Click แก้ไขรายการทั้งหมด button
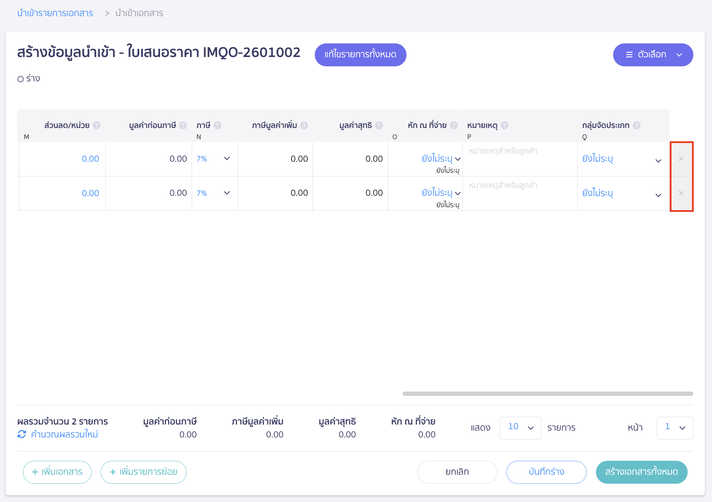 [360, 55]
